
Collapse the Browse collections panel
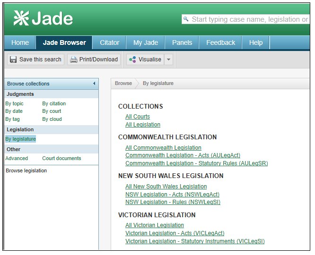coord(94,84)
